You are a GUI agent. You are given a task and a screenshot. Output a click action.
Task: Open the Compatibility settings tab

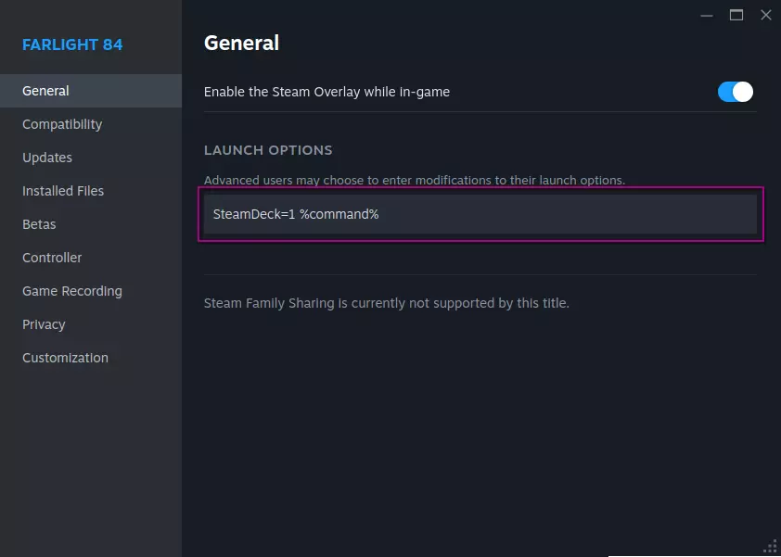click(x=62, y=124)
